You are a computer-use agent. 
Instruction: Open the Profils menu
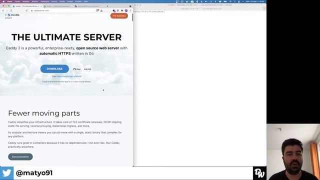click(x=62, y=1)
